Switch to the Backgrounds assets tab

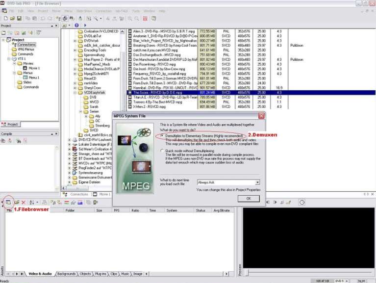pos(66,274)
